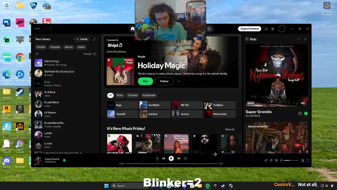Click the play button in player bar
Screen dimensions: 337x190
[171, 158]
